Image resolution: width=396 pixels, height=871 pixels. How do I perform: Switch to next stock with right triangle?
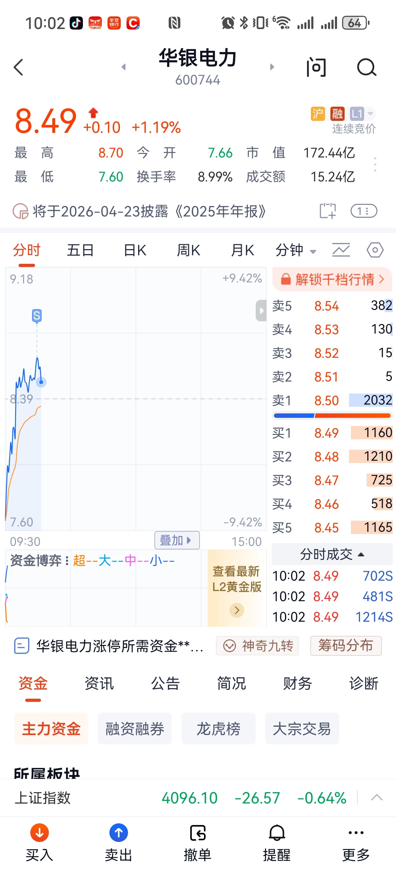[x=272, y=67]
